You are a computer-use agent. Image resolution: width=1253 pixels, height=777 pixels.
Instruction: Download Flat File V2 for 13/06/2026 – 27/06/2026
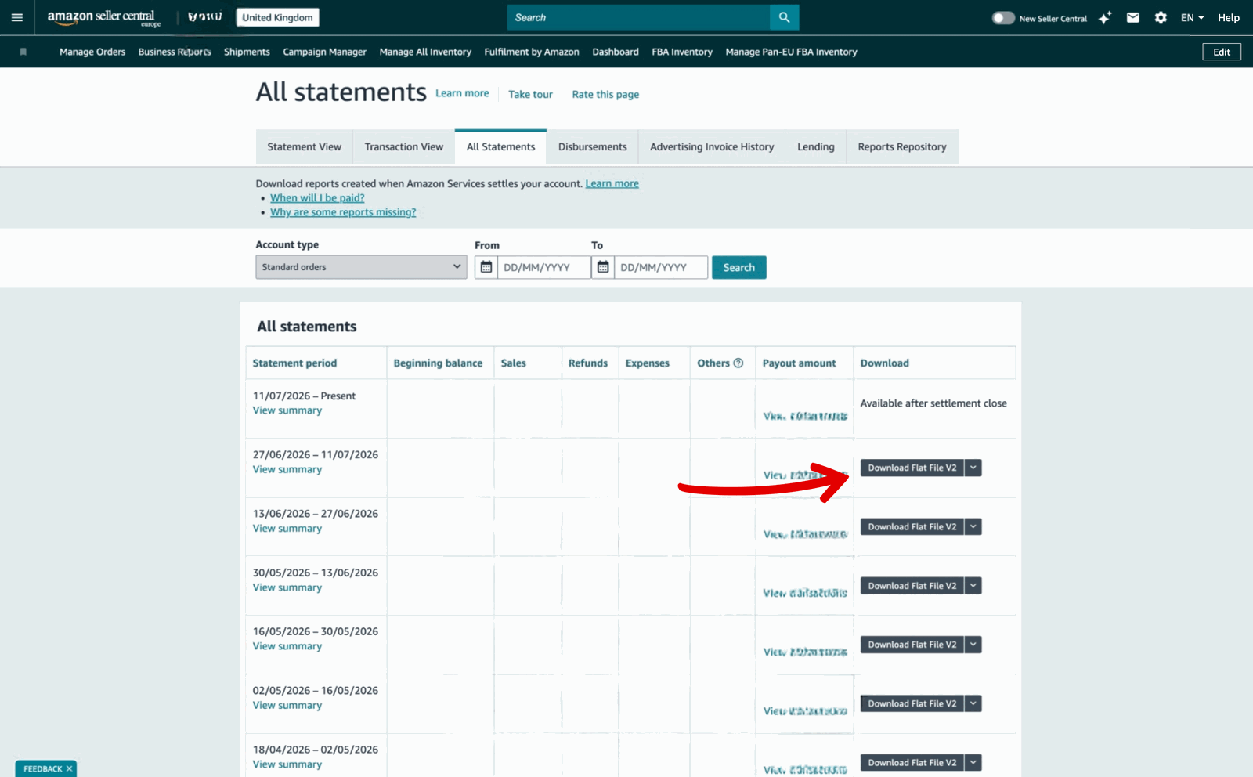point(912,526)
